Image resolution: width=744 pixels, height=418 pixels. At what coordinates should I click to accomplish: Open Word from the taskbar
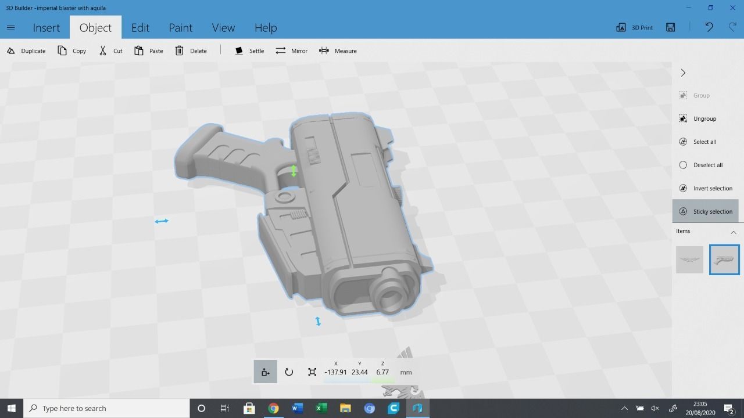click(x=297, y=408)
